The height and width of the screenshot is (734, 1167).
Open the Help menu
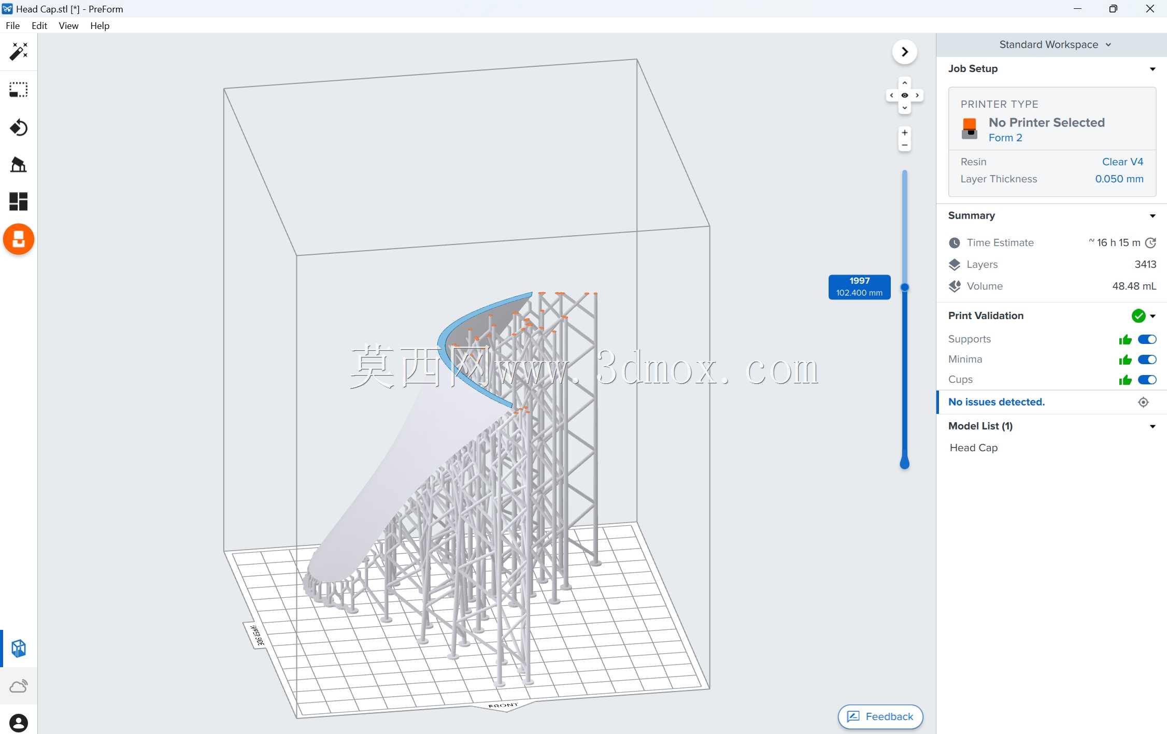(x=99, y=25)
